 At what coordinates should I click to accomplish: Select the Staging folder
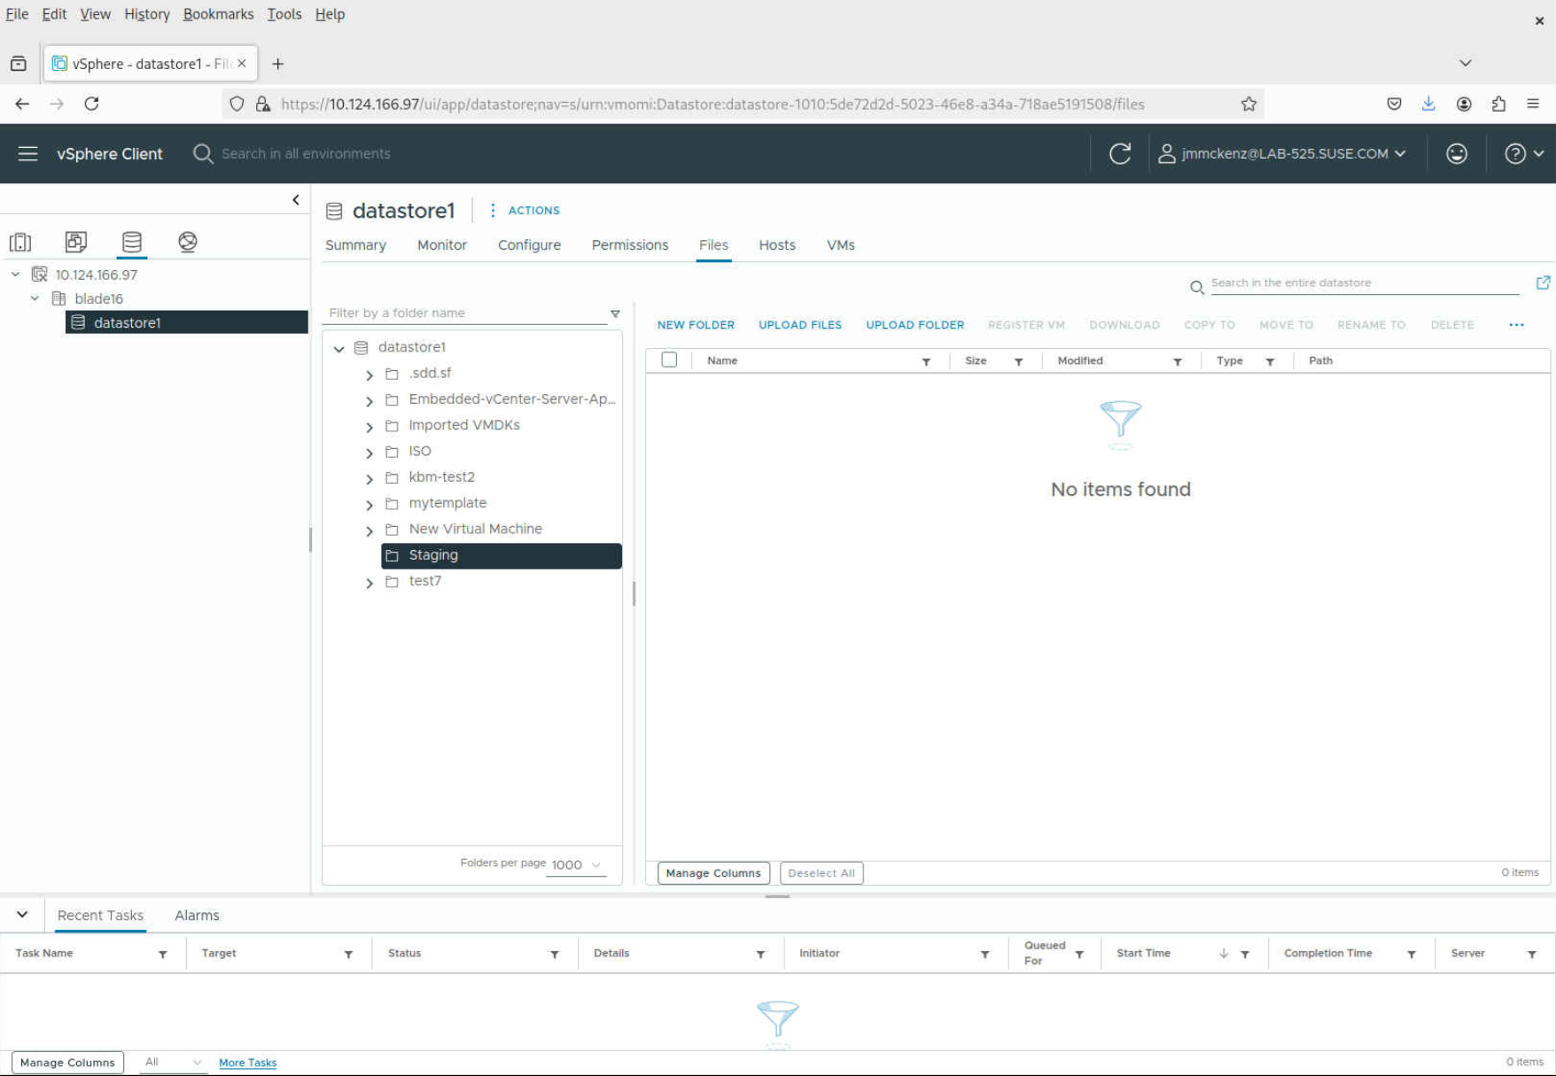pyautogui.click(x=502, y=555)
